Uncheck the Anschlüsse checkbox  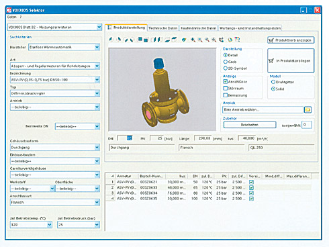[x=226, y=82]
